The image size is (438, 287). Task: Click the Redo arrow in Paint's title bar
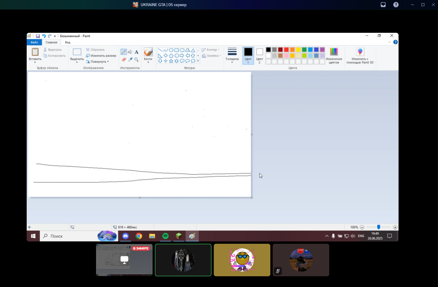[50, 36]
